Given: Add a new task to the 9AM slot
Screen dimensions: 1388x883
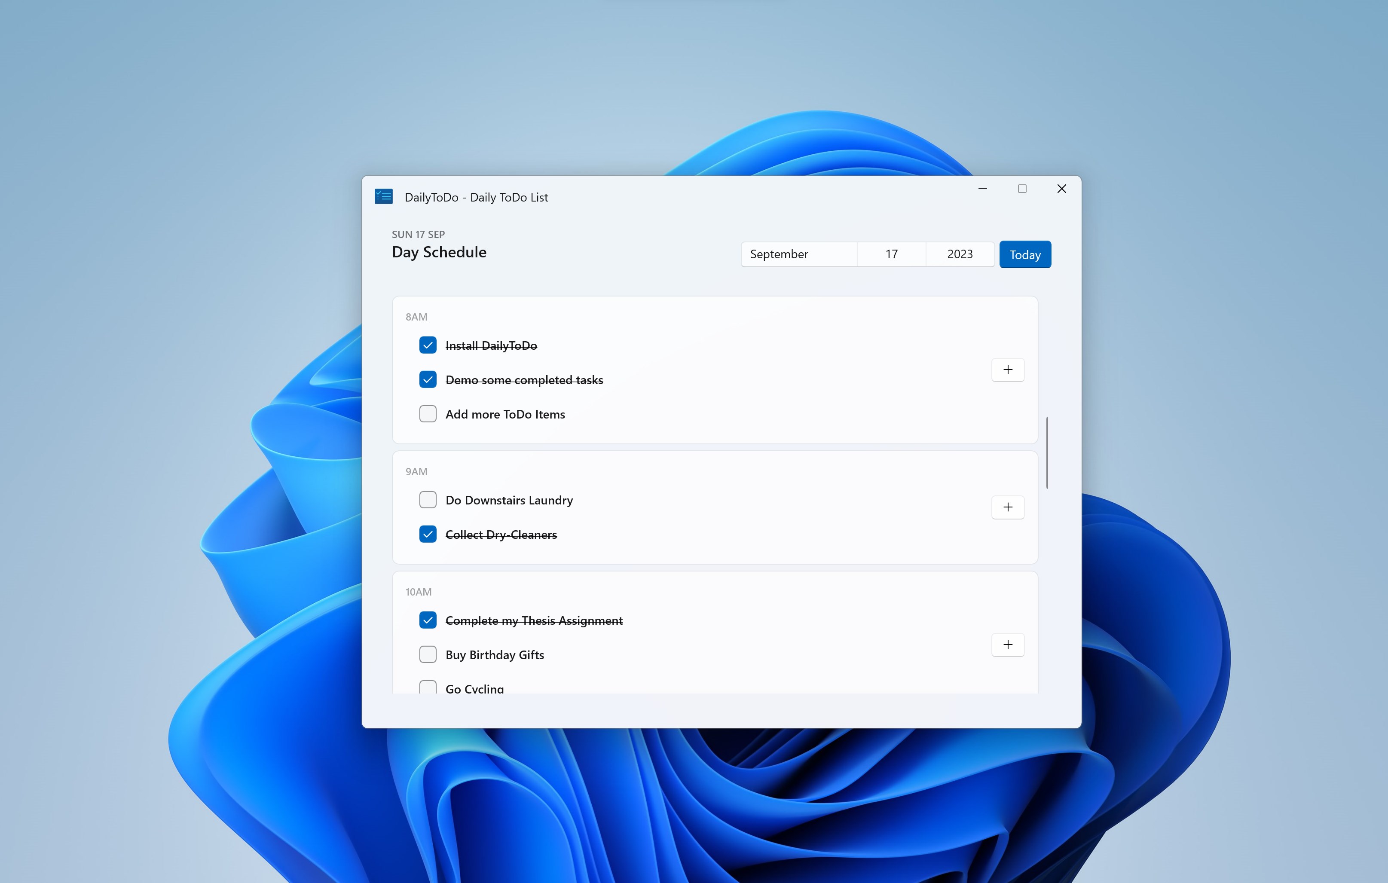Looking at the screenshot, I should tap(1008, 507).
